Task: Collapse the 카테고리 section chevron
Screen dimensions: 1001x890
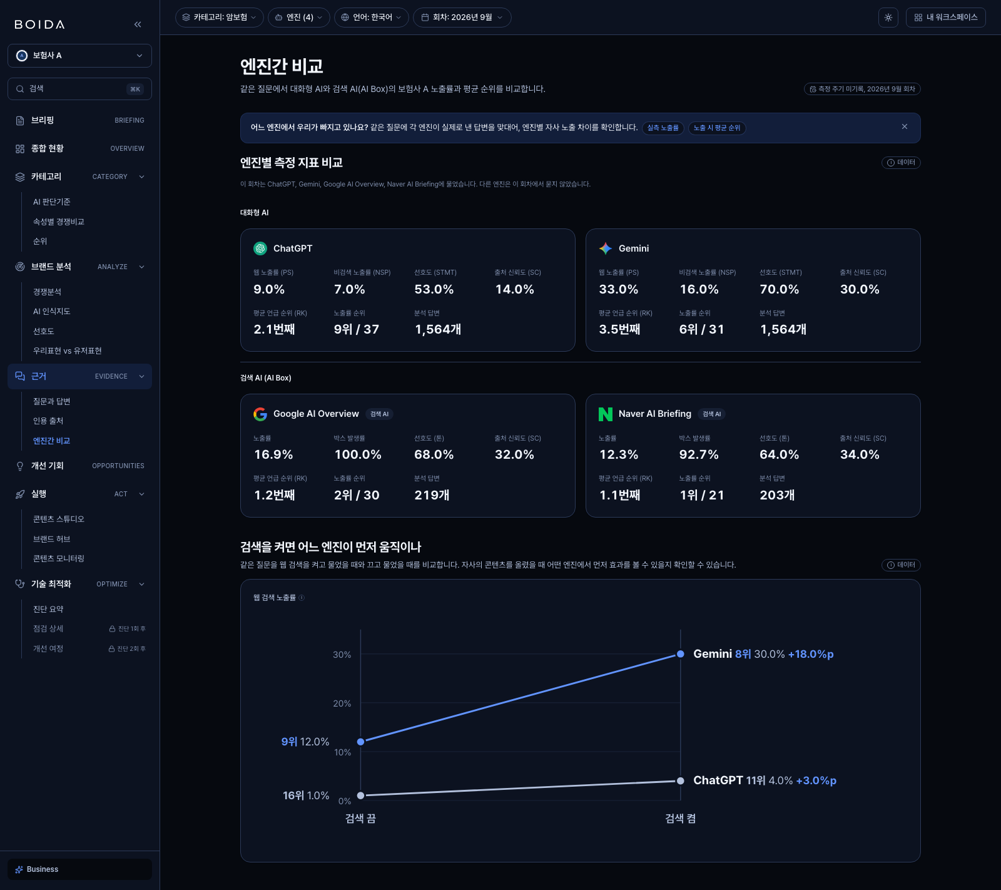Action: pyautogui.click(x=142, y=176)
